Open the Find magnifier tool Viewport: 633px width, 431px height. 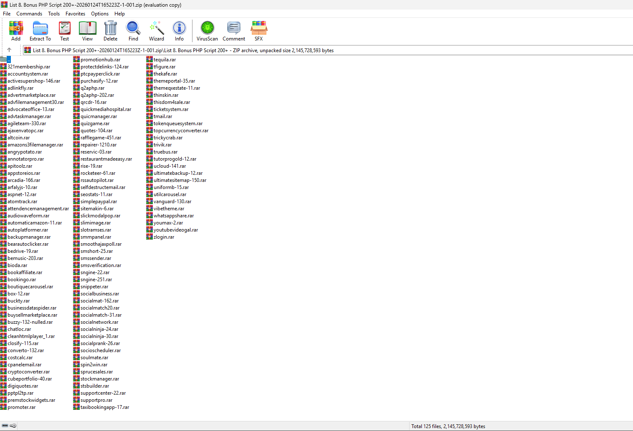coord(133,31)
